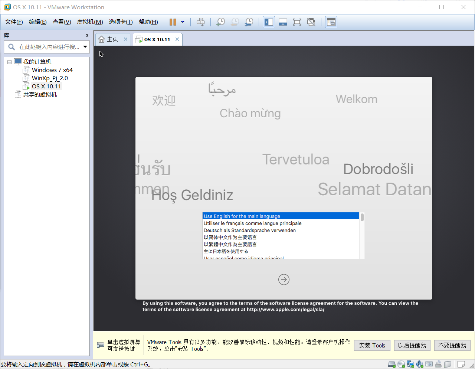
Task: Take a snapshot of this virtual machine
Action: (221, 22)
